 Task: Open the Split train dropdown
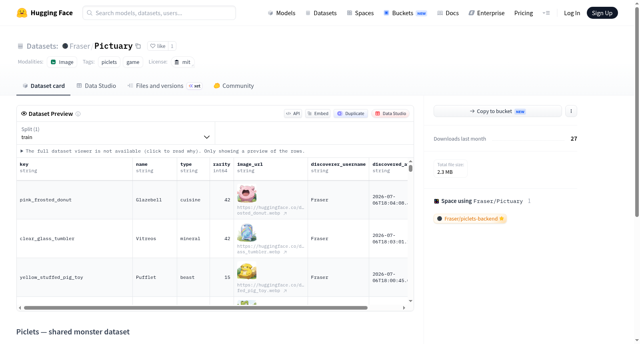pos(116,133)
